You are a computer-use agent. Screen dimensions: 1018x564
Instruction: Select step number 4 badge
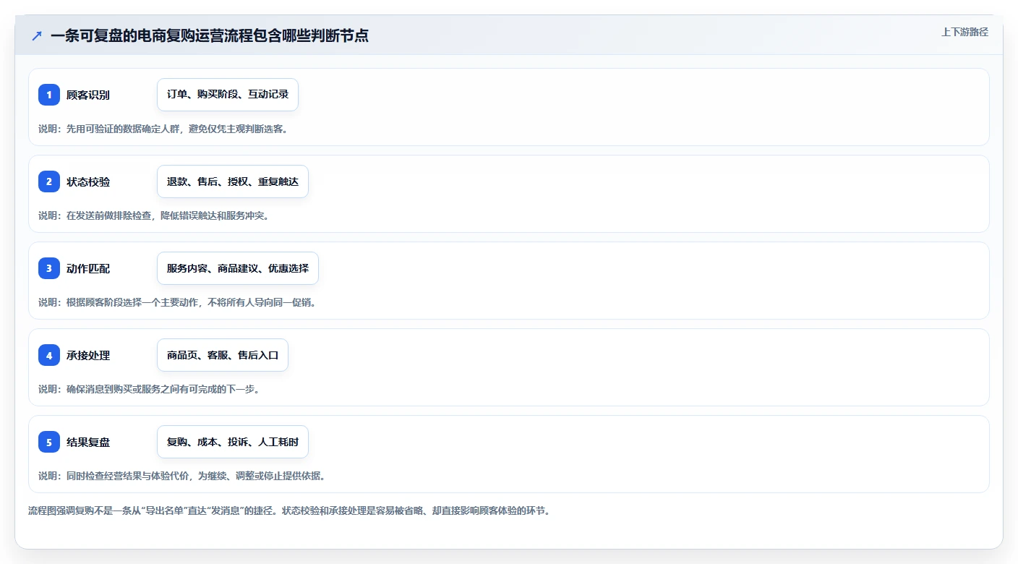(x=49, y=355)
